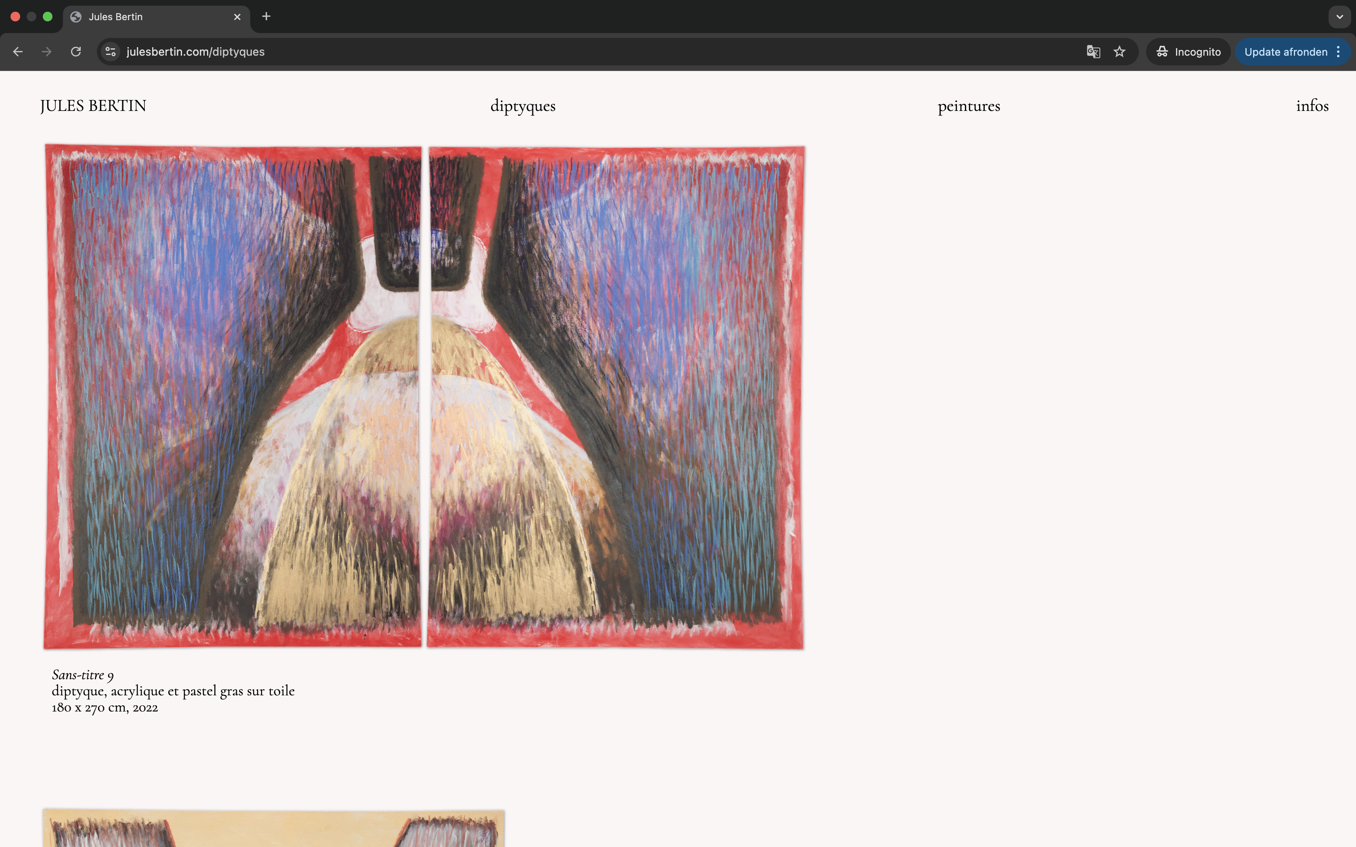Expand the tab search dropdown arrow

tap(1340, 17)
